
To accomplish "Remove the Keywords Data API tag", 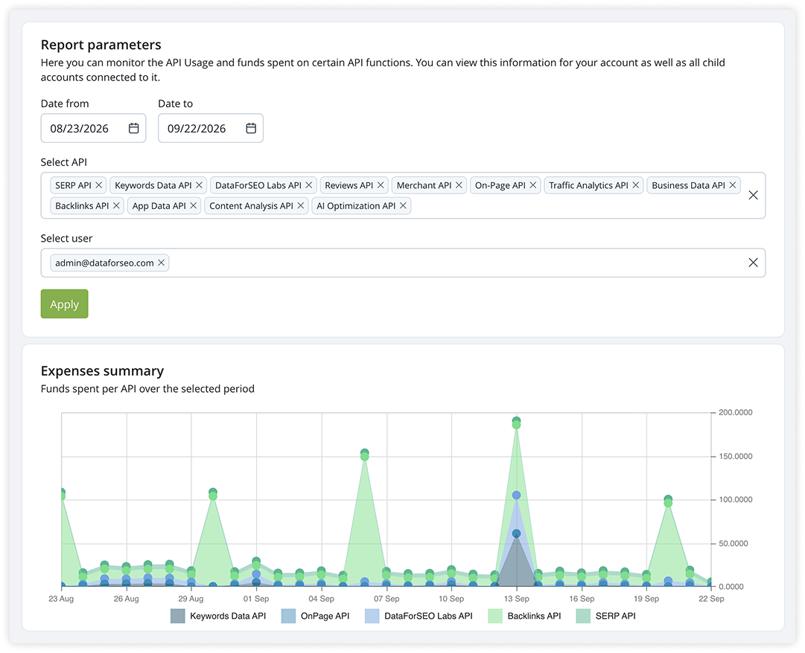I will click(x=199, y=185).
